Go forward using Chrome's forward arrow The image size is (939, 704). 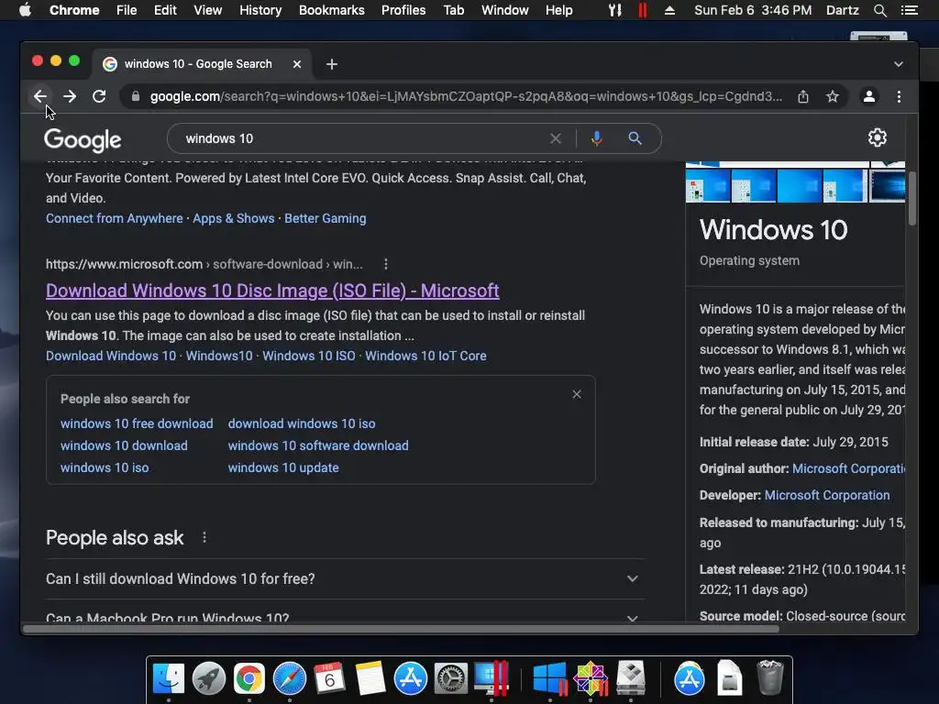click(70, 96)
